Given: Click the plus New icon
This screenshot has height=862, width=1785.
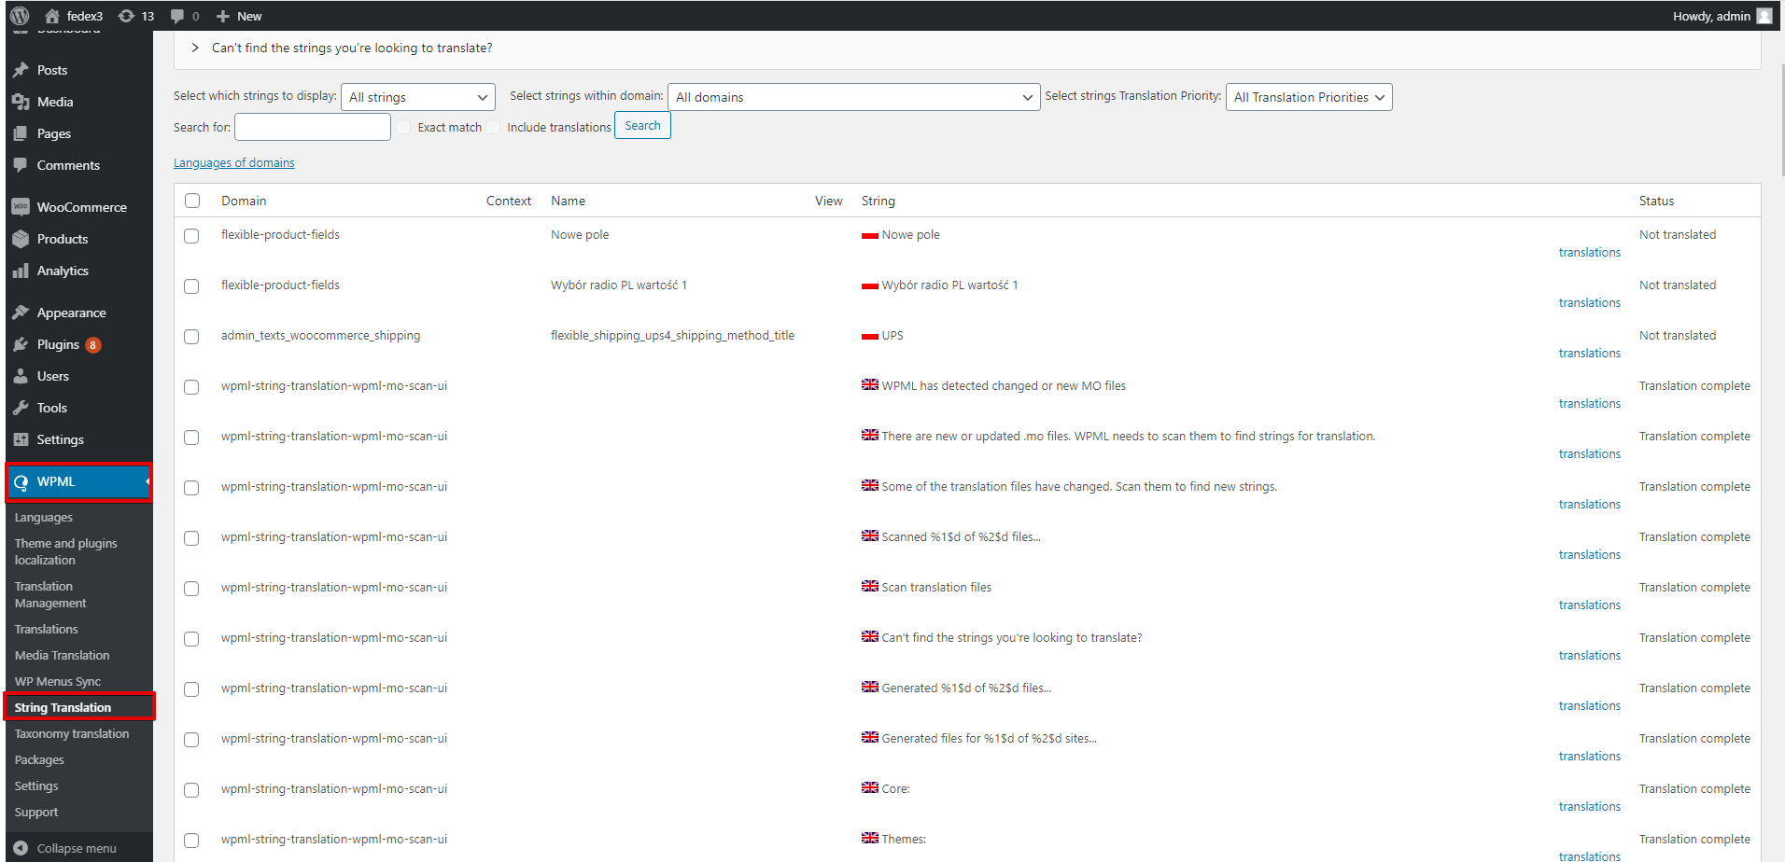Looking at the screenshot, I should pyautogui.click(x=222, y=16).
